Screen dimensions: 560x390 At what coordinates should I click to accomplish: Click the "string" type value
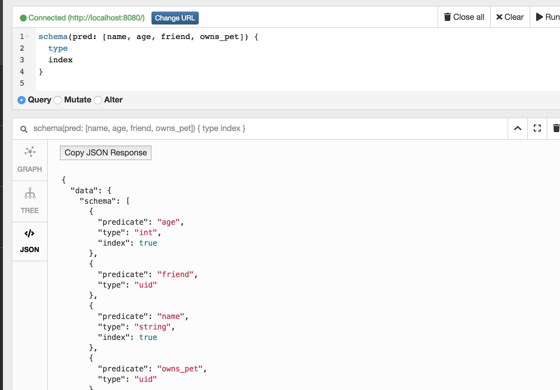[152, 327]
